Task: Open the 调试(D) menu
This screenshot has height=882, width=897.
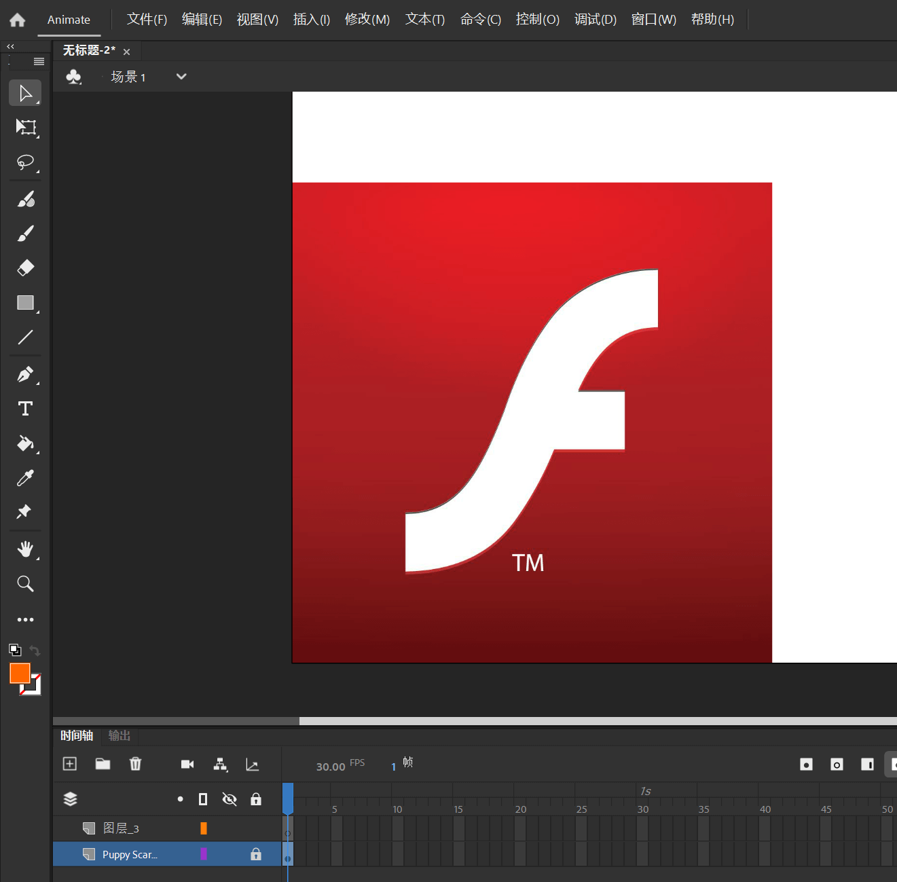Action: [596, 20]
